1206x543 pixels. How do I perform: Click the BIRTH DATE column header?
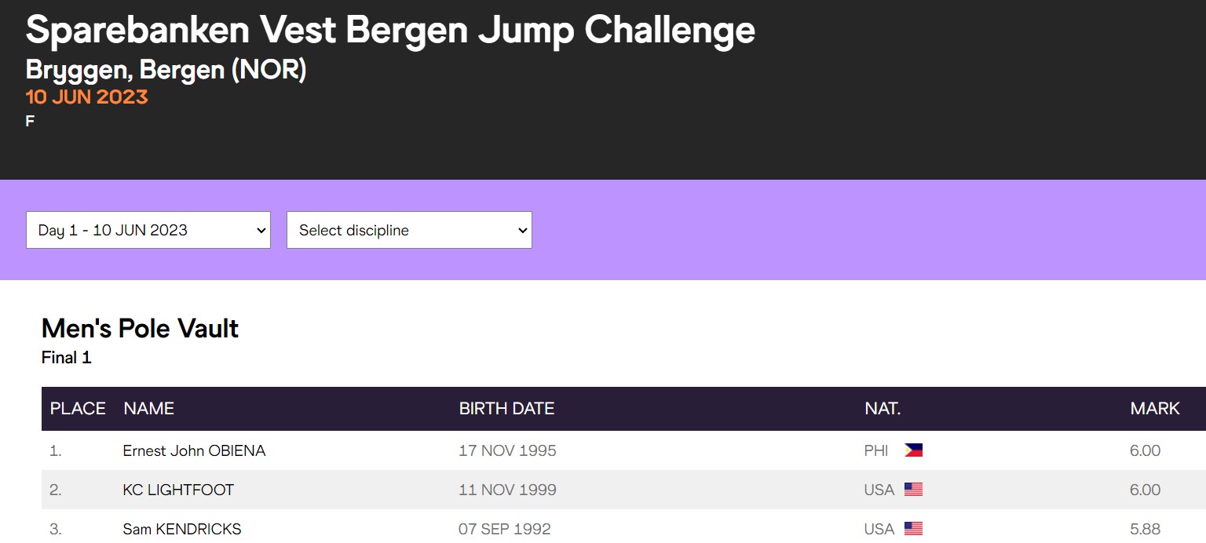click(x=506, y=408)
